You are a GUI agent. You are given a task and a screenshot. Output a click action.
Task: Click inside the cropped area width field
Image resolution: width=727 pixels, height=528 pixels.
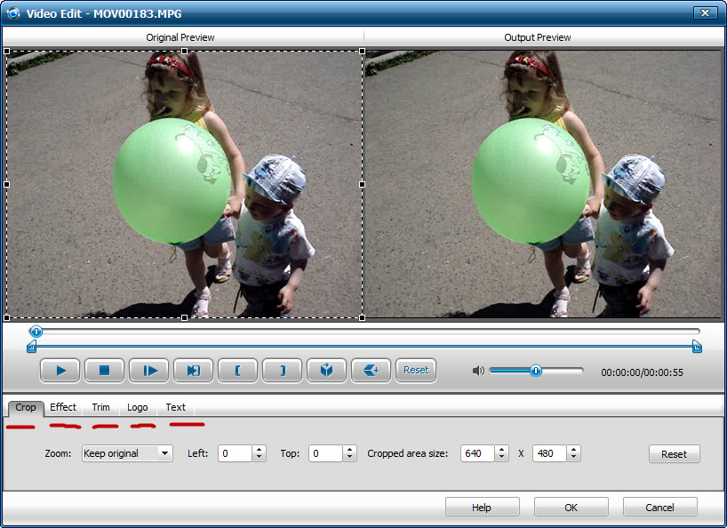478,453
